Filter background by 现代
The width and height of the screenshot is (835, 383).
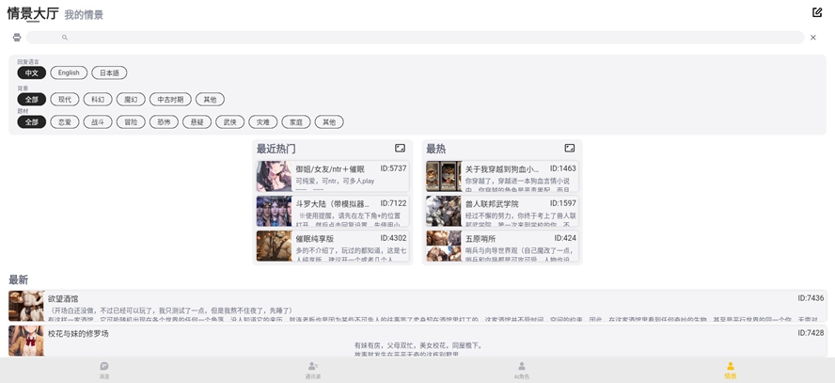coord(65,99)
